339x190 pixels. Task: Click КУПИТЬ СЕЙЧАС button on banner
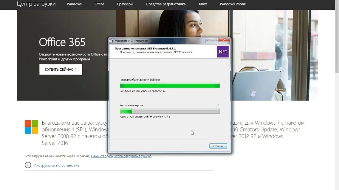[61, 69]
